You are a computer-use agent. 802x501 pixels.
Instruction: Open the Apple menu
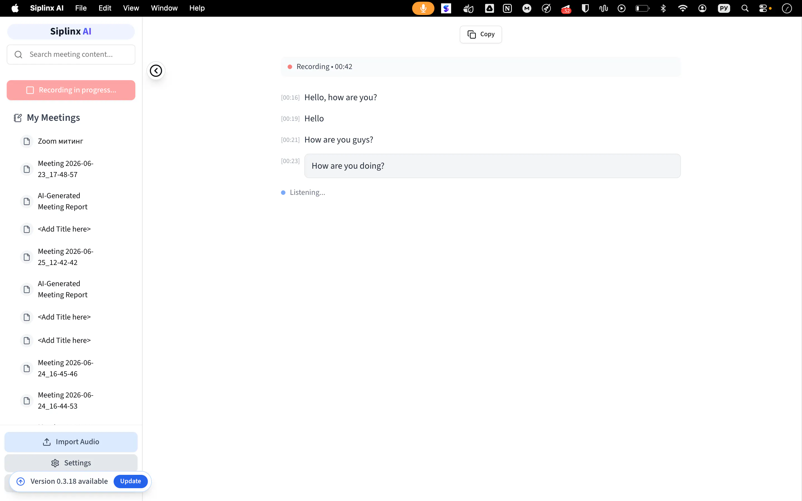(x=15, y=8)
